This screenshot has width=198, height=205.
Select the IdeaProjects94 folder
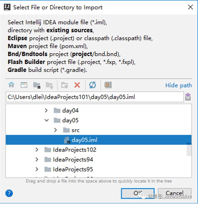(73, 160)
